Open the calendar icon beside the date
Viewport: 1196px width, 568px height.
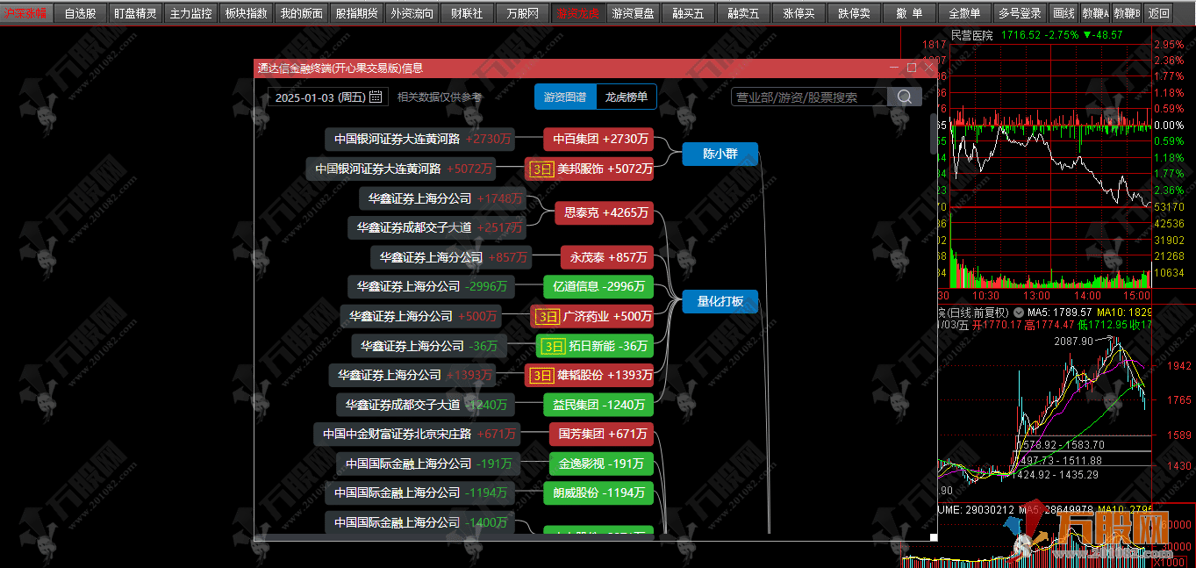point(376,97)
